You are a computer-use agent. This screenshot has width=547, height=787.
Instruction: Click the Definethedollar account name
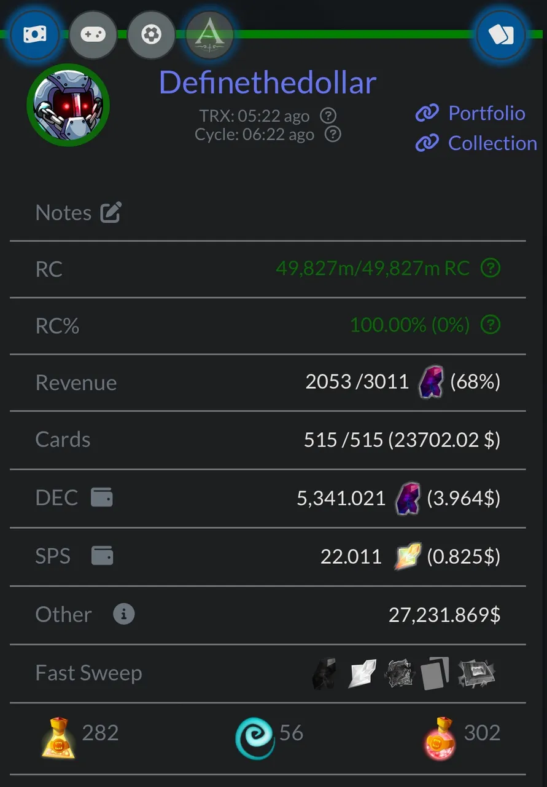[x=268, y=82]
